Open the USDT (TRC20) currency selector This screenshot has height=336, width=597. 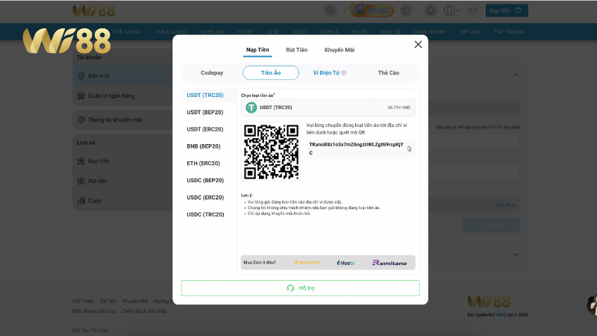click(327, 108)
